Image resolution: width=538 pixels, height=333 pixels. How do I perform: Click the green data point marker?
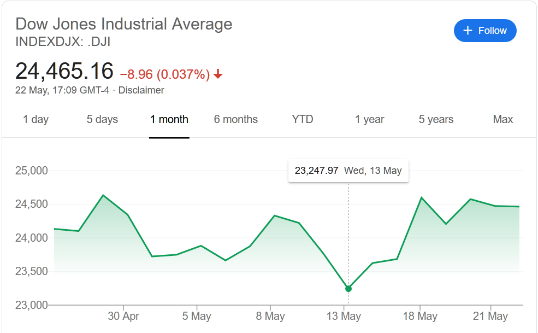(x=348, y=289)
